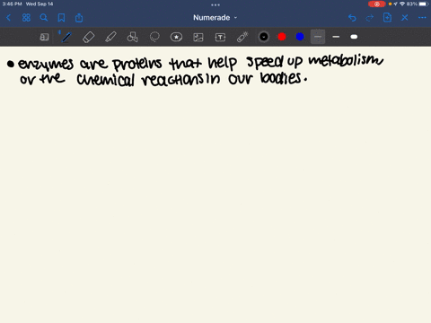
Task: Bookmark the current page
Action: pos(61,18)
